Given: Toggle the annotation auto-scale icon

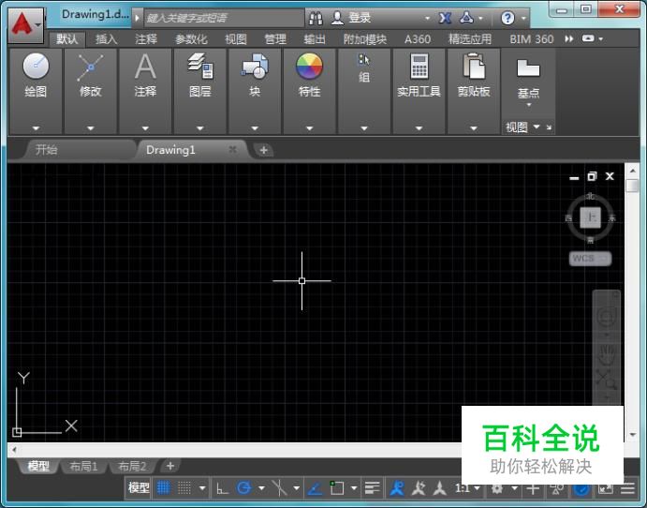Looking at the screenshot, I should [419, 488].
